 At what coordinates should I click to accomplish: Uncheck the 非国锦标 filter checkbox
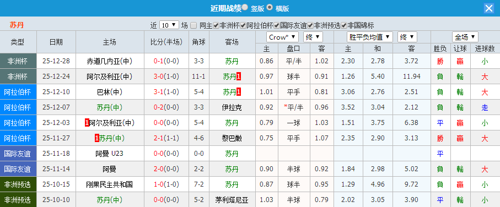344,25
